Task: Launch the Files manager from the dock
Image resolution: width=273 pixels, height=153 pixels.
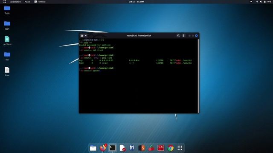Action: click(93, 148)
